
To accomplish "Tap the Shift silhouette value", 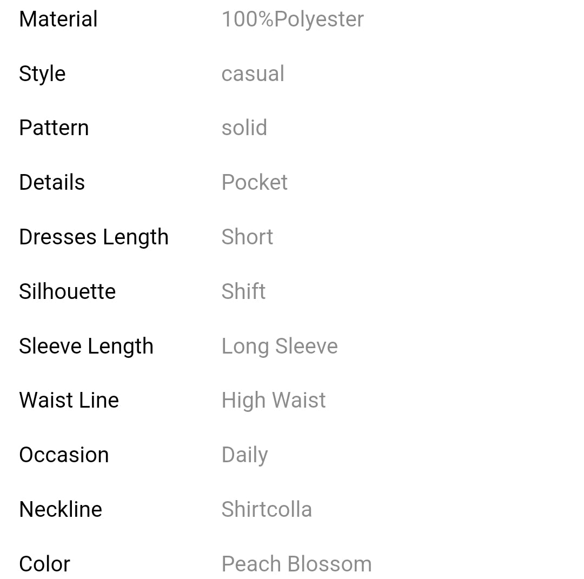I will [x=243, y=292].
